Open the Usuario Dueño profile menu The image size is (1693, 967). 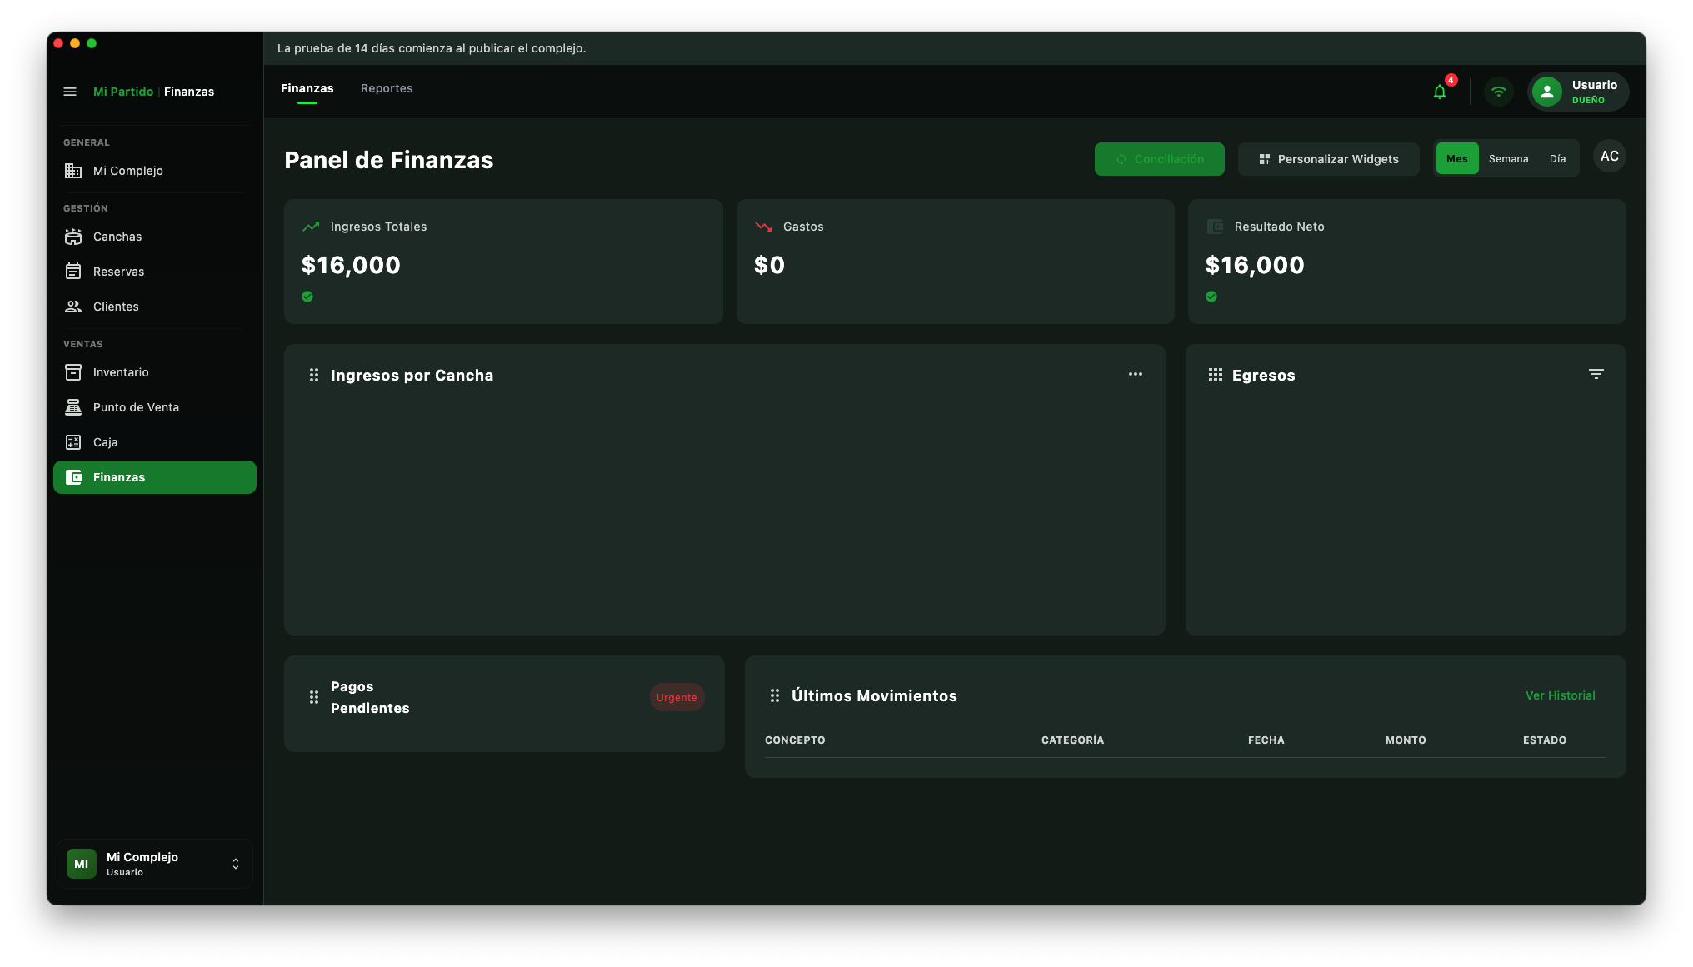1578,92
